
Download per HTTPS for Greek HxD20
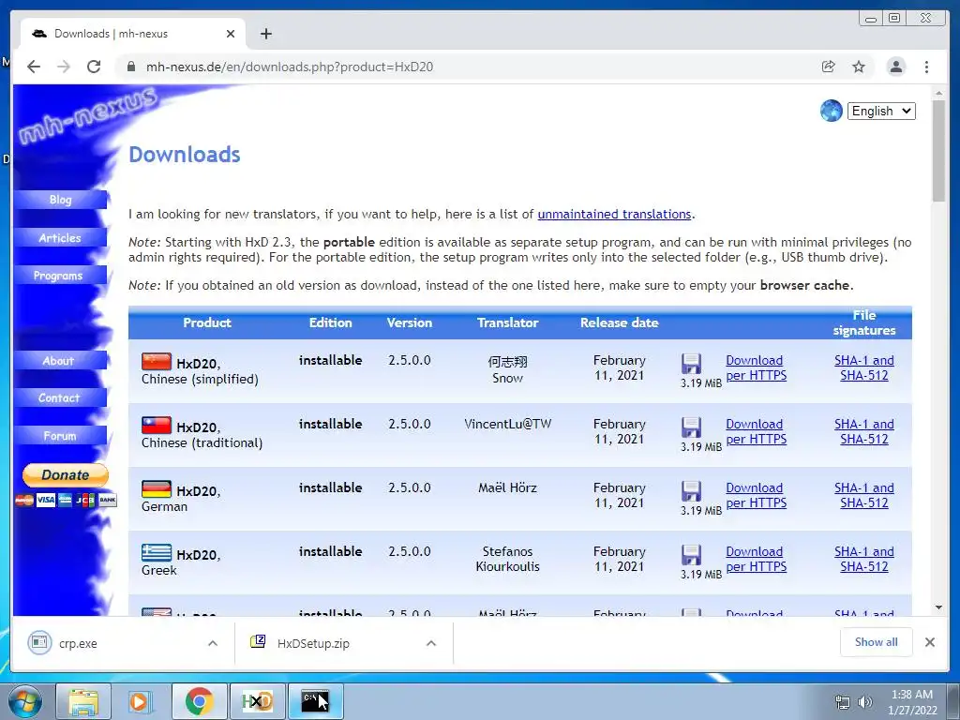[757, 559]
